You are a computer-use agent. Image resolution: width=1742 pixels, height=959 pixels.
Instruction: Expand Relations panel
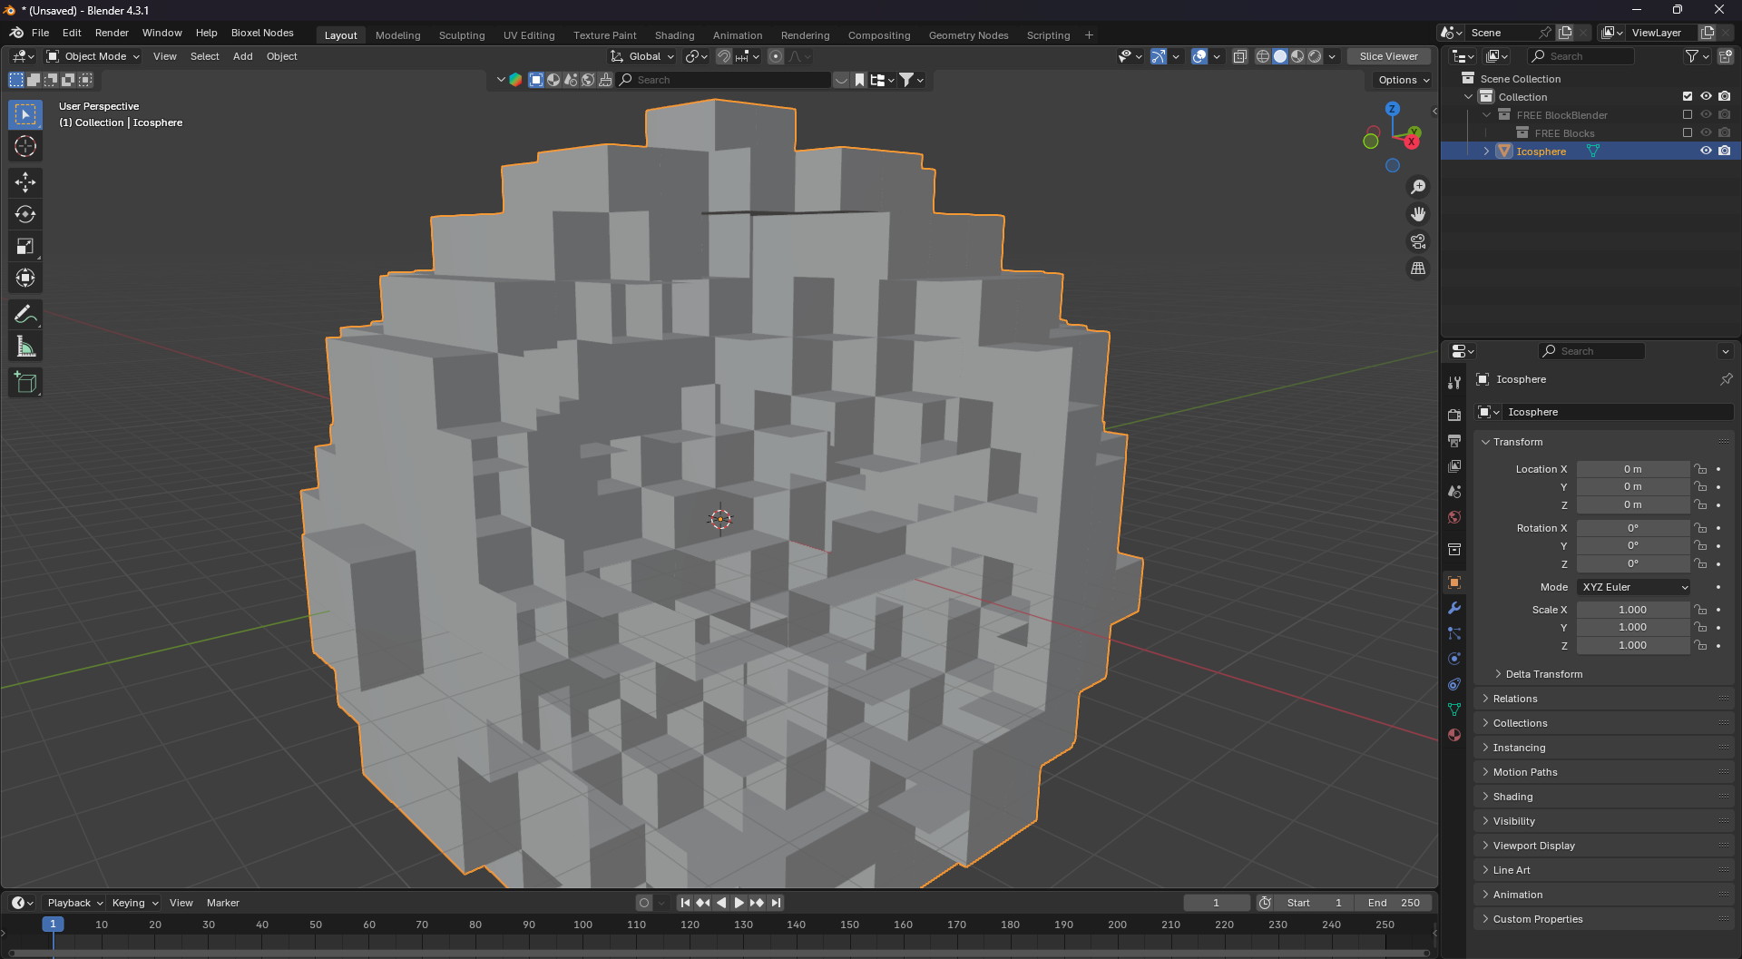click(1514, 699)
